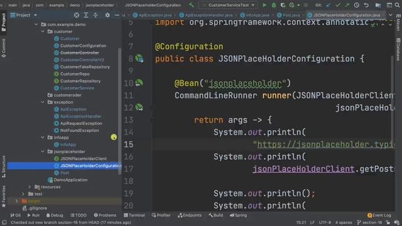Show Git history clock icon
This screenshot has width=402, height=226.
pyautogui.click(x=357, y=5)
